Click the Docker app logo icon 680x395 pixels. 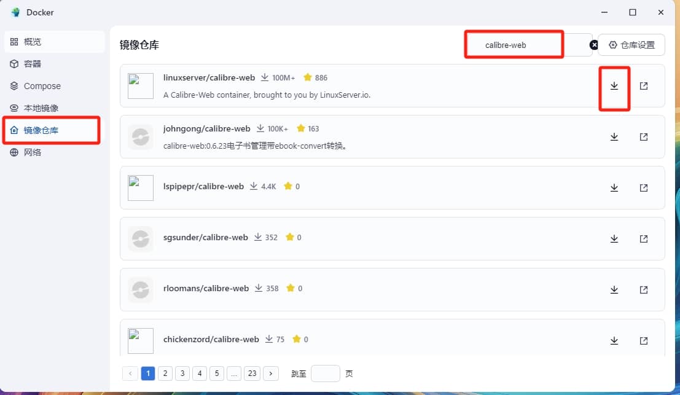(x=15, y=12)
